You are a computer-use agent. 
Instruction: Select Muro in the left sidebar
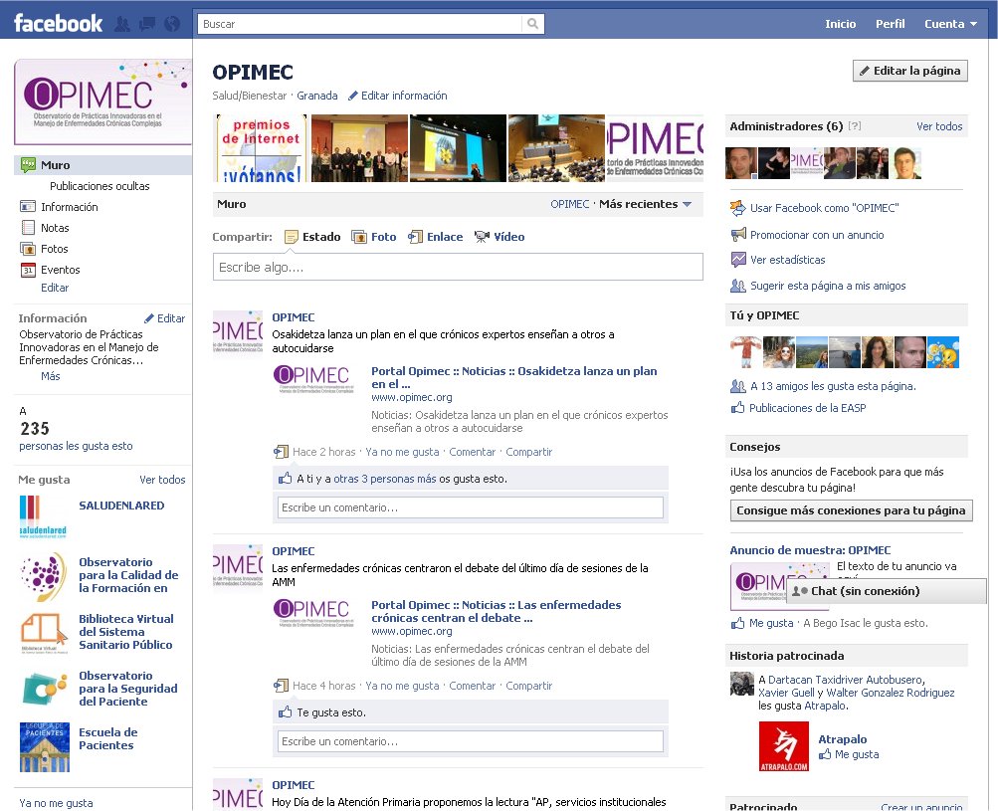tap(102, 165)
